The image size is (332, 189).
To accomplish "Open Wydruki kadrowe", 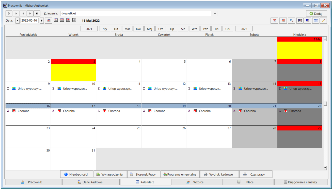I will click(220, 174).
